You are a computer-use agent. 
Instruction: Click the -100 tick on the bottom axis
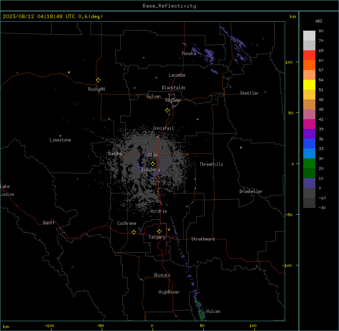click(49, 325)
